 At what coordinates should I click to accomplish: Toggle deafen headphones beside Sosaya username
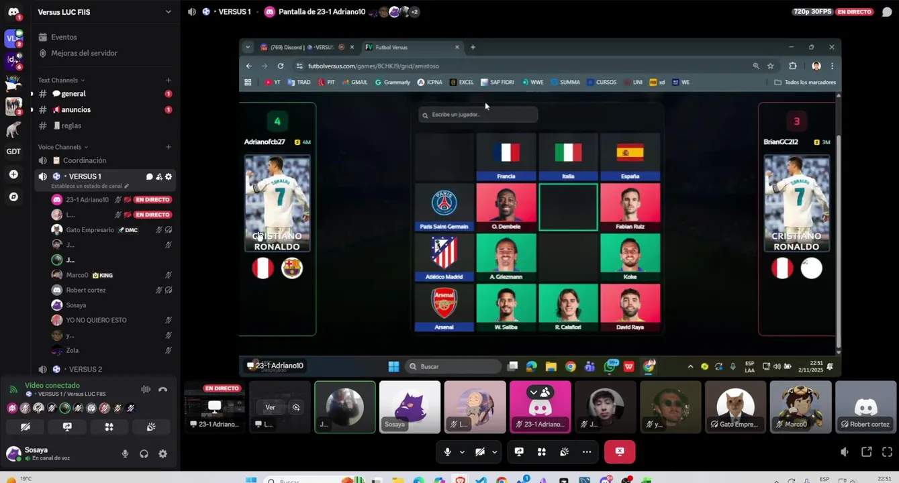coord(144,454)
